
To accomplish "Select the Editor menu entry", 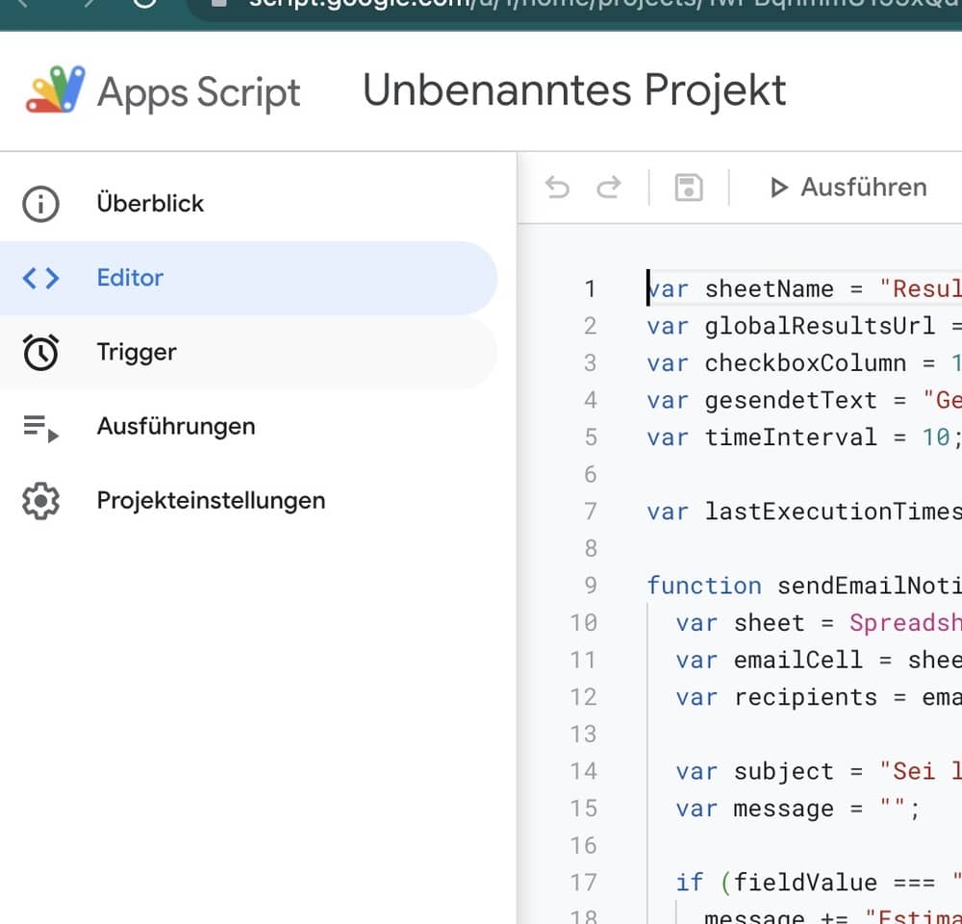I will point(248,278).
